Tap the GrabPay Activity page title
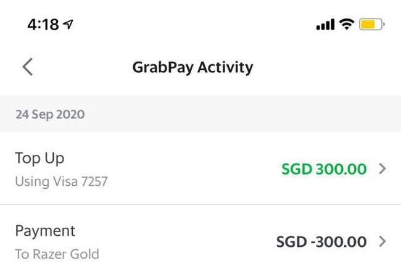The width and height of the screenshot is (401, 274). click(x=192, y=67)
